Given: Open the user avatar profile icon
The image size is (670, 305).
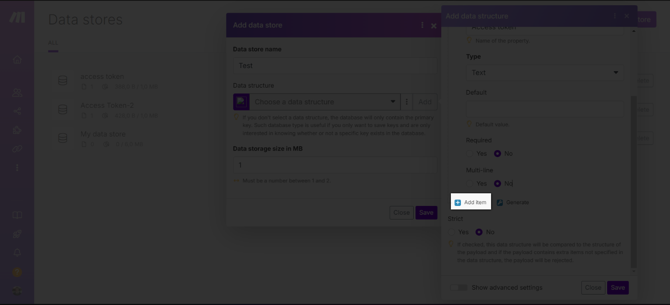Looking at the screenshot, I should pos(17,291).
